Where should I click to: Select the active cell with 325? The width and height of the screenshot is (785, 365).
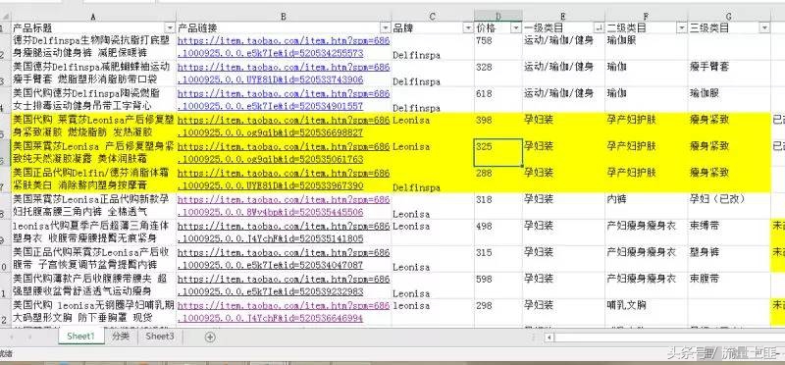(x=498, y=153)
